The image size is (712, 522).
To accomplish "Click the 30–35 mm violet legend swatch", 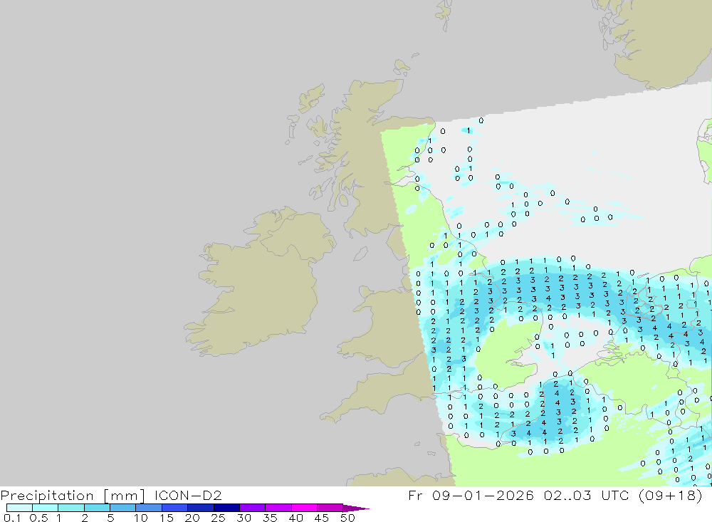I will [252, 508].
